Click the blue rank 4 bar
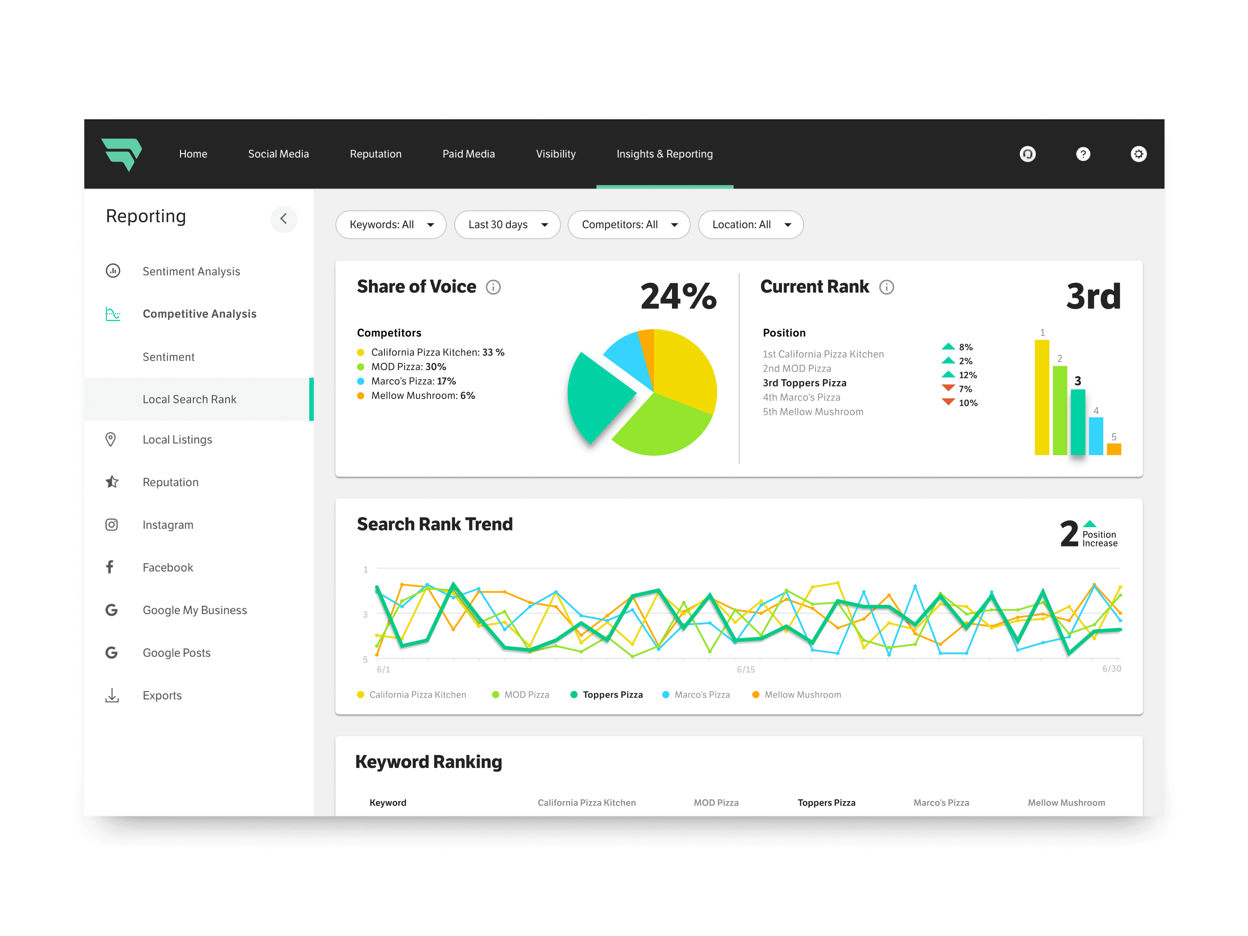Screen dimensions: 1248x936 [1096, 436]
